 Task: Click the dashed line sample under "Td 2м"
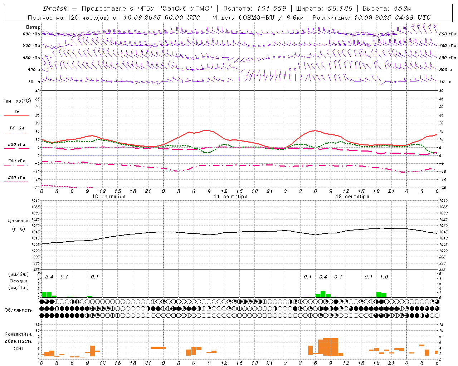[16, 132]
